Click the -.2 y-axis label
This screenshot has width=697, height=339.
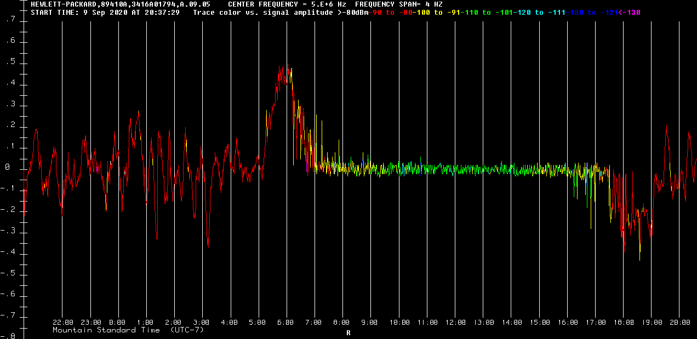[x=8, y=210]
